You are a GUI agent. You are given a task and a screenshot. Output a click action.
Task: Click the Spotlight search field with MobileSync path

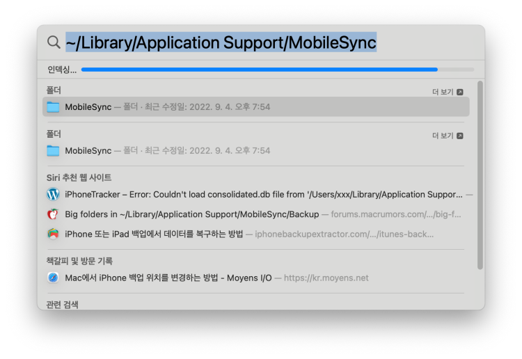221,42
